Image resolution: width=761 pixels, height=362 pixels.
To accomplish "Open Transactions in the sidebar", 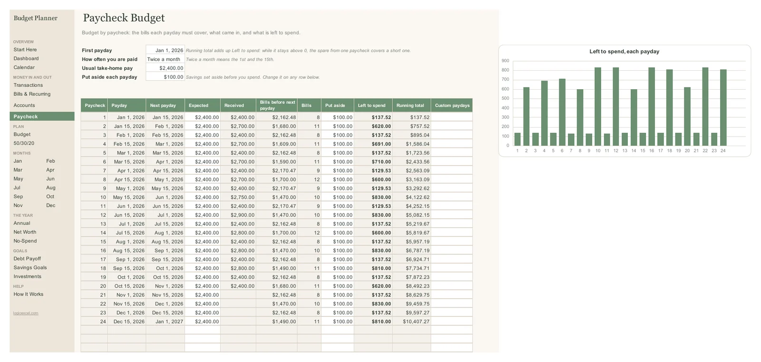I will point(28,85).
